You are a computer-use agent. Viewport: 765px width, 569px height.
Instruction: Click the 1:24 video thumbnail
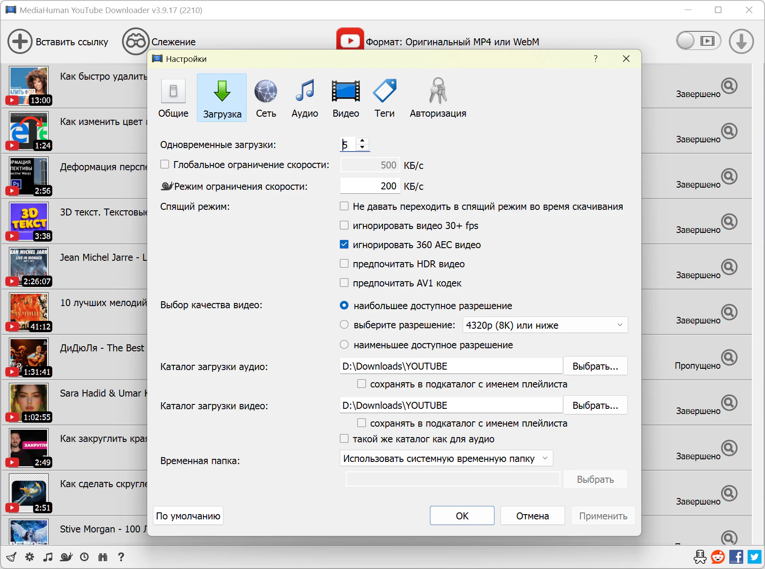click(29, 131)
